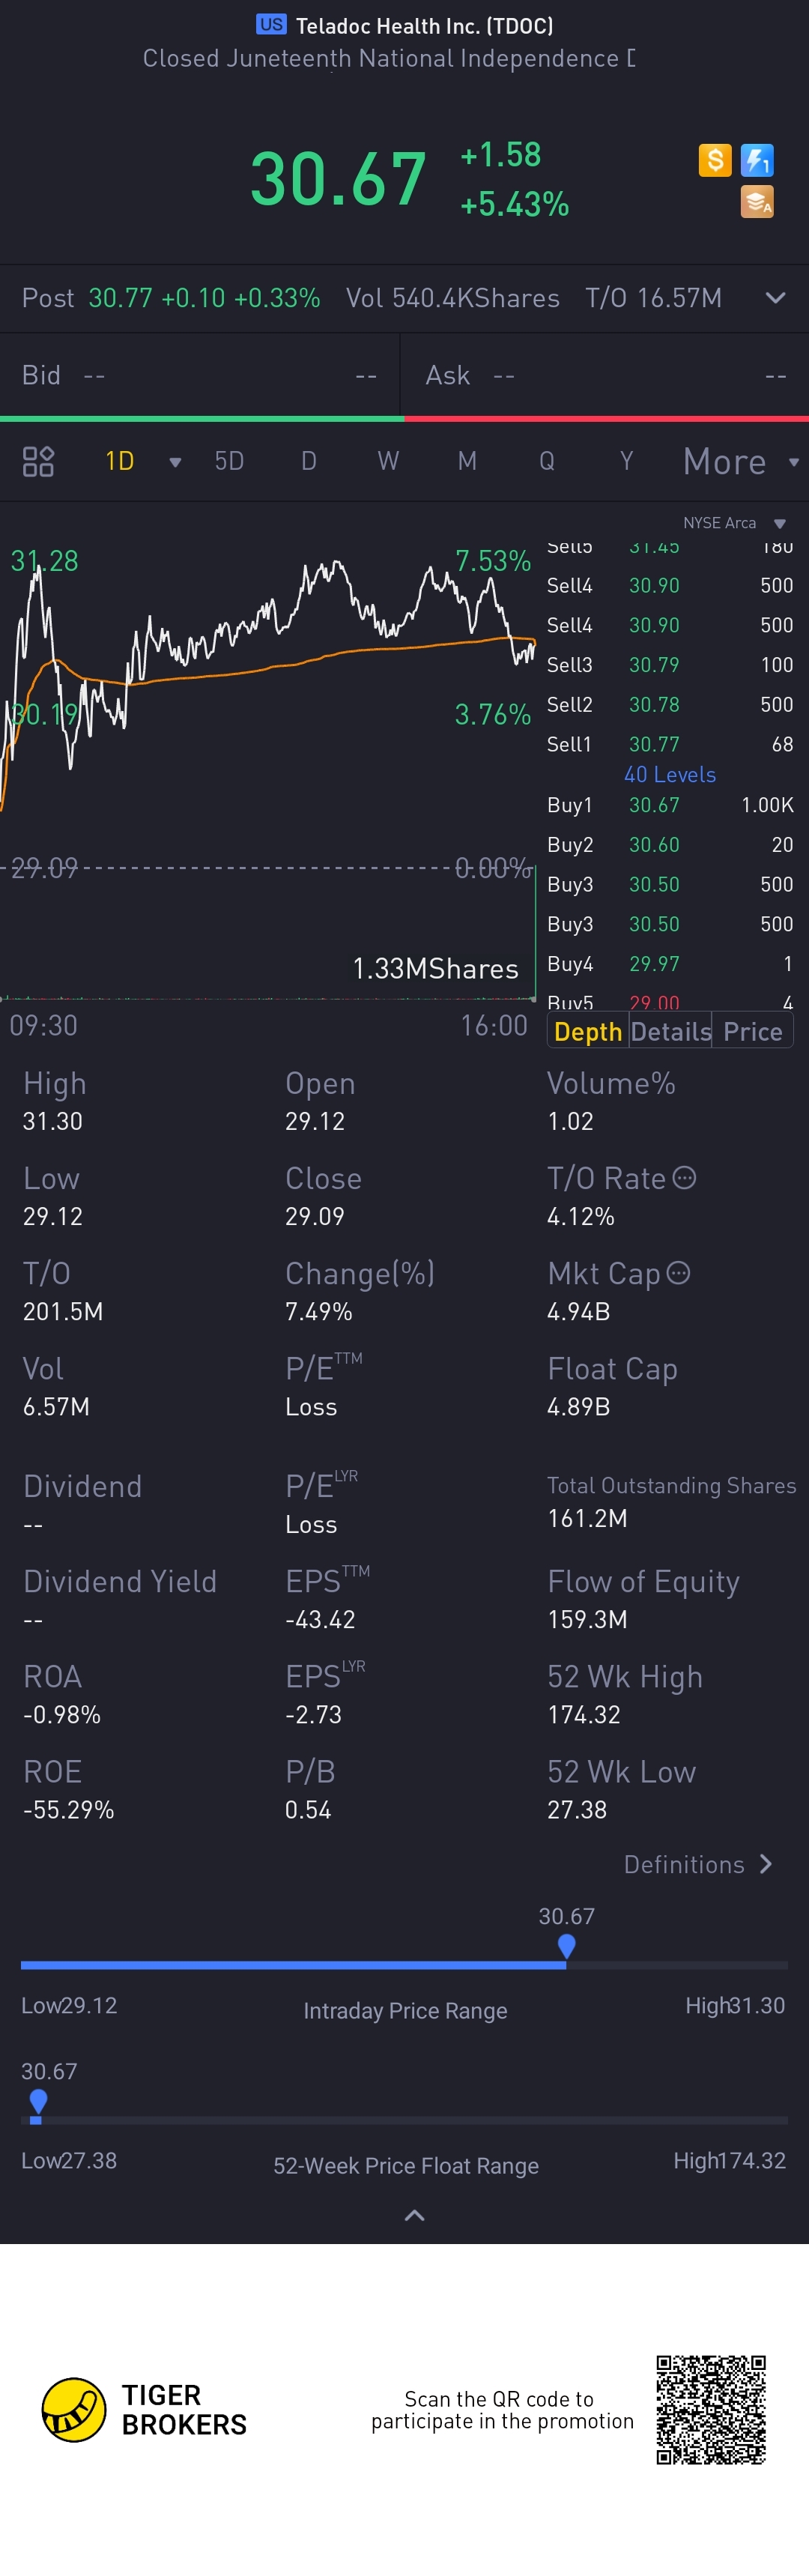The height and width of the screenshot is (2576, 809).
Task: Tap the 40 Levels link
Action: coord(670,775)
